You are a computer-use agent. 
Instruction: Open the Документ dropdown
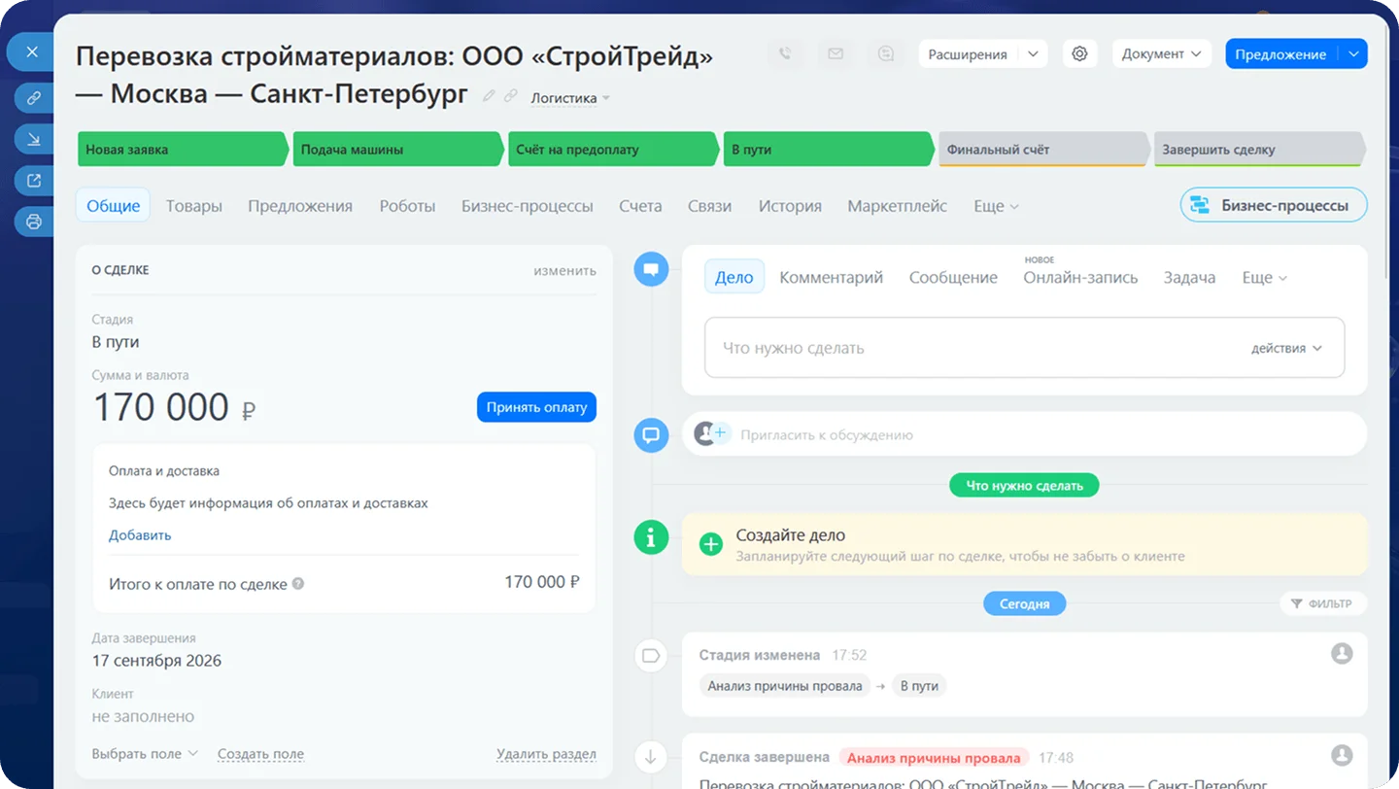(x=1162, y=54)
